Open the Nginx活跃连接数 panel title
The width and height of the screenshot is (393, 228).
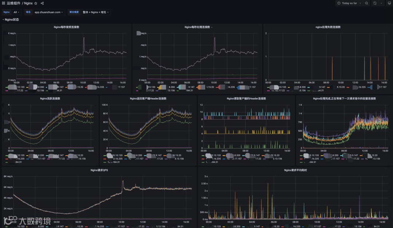50,99
